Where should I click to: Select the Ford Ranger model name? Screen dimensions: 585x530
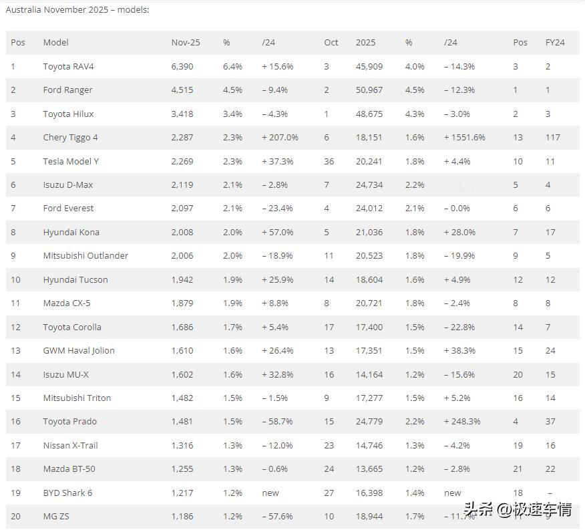pos(67,90)
